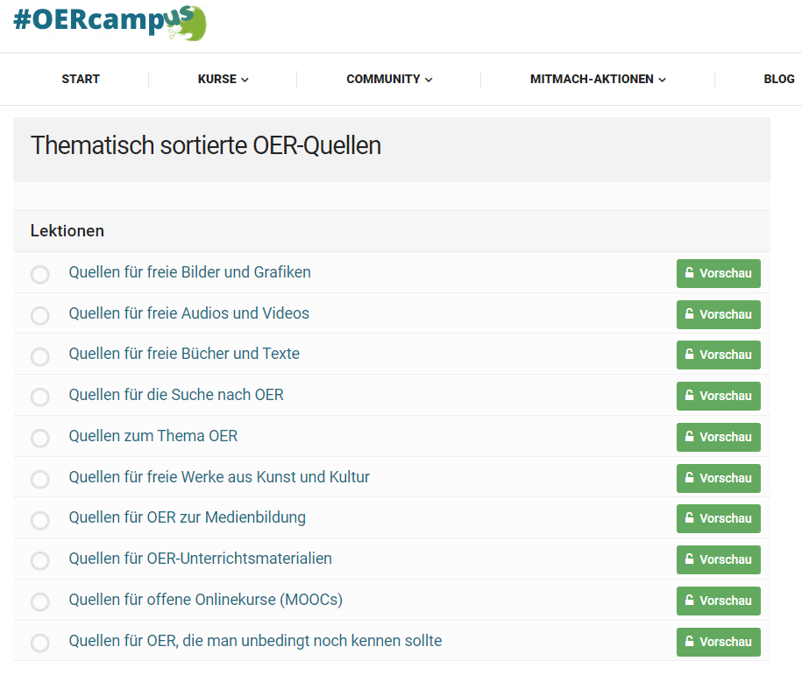Click lock icon in Kunst und Kultur row

[690, 478]
